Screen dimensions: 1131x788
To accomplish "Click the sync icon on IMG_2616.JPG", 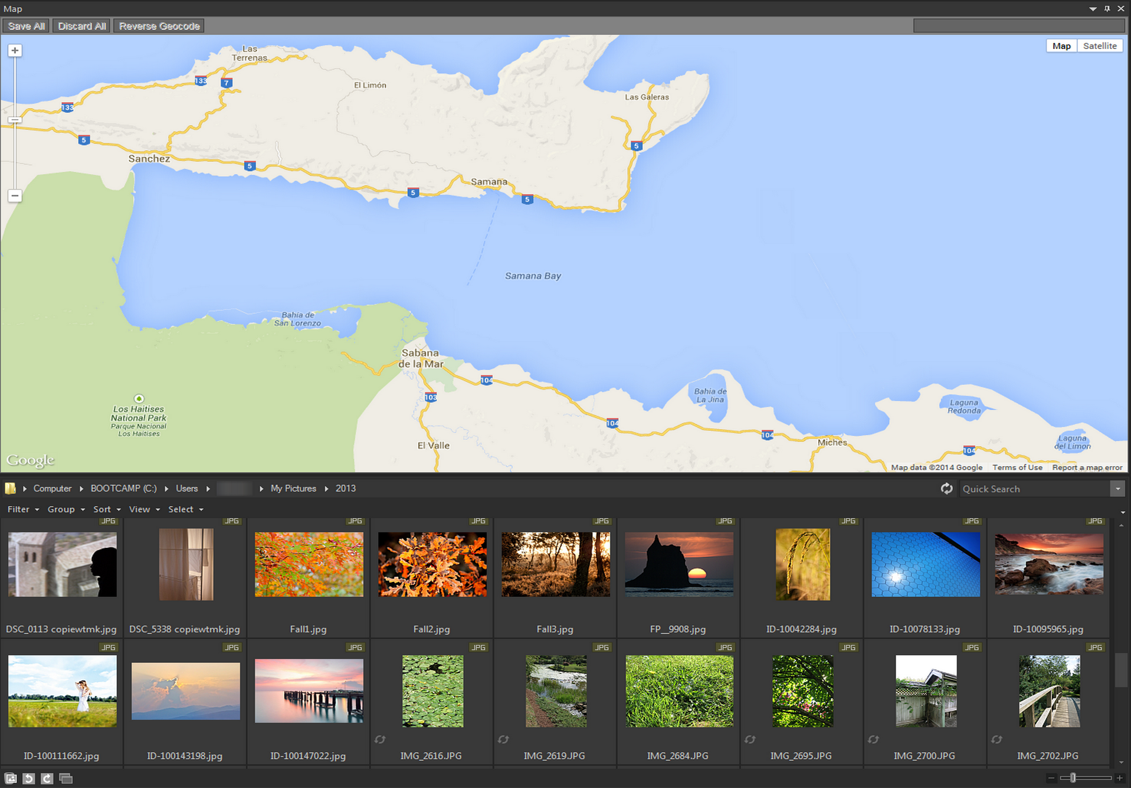I will 380,740.
